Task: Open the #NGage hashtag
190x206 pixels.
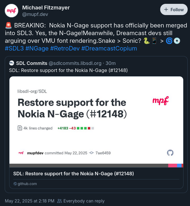Action: [x=37, y=48]
